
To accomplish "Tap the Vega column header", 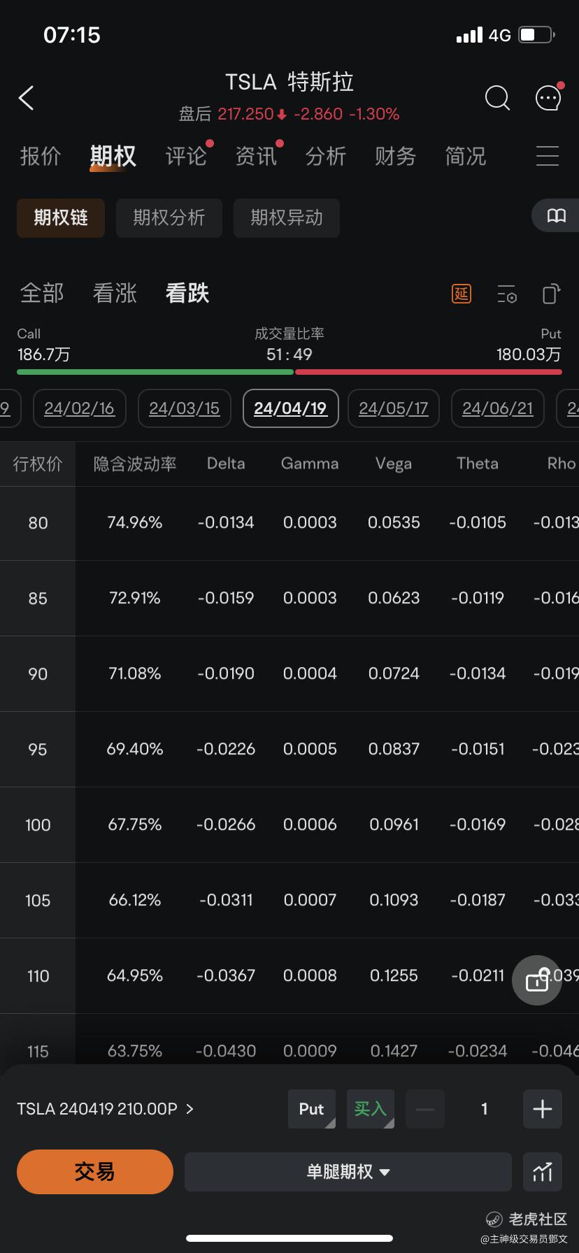I will (x=394, y=464).
